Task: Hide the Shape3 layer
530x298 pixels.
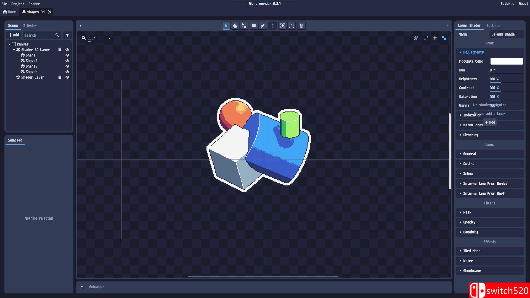Action: 67,61
